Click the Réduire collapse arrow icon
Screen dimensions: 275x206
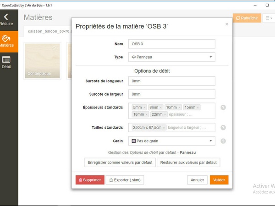click(x=6, y=17)
